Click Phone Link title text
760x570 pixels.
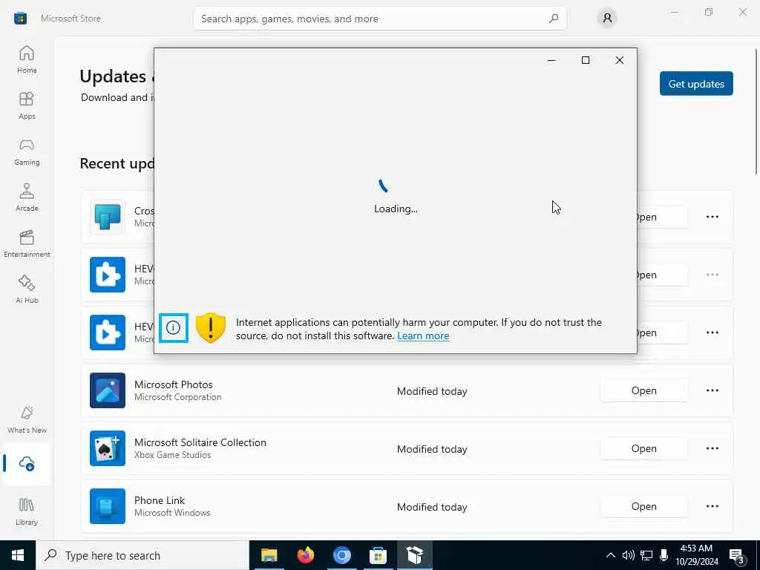160,500
